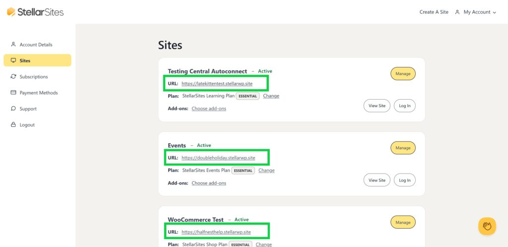Image resolution: width=508 pixels, height=247 pixels.
Task: Click the Testing Central Autoconnect site title
Action: coord(207,71)
